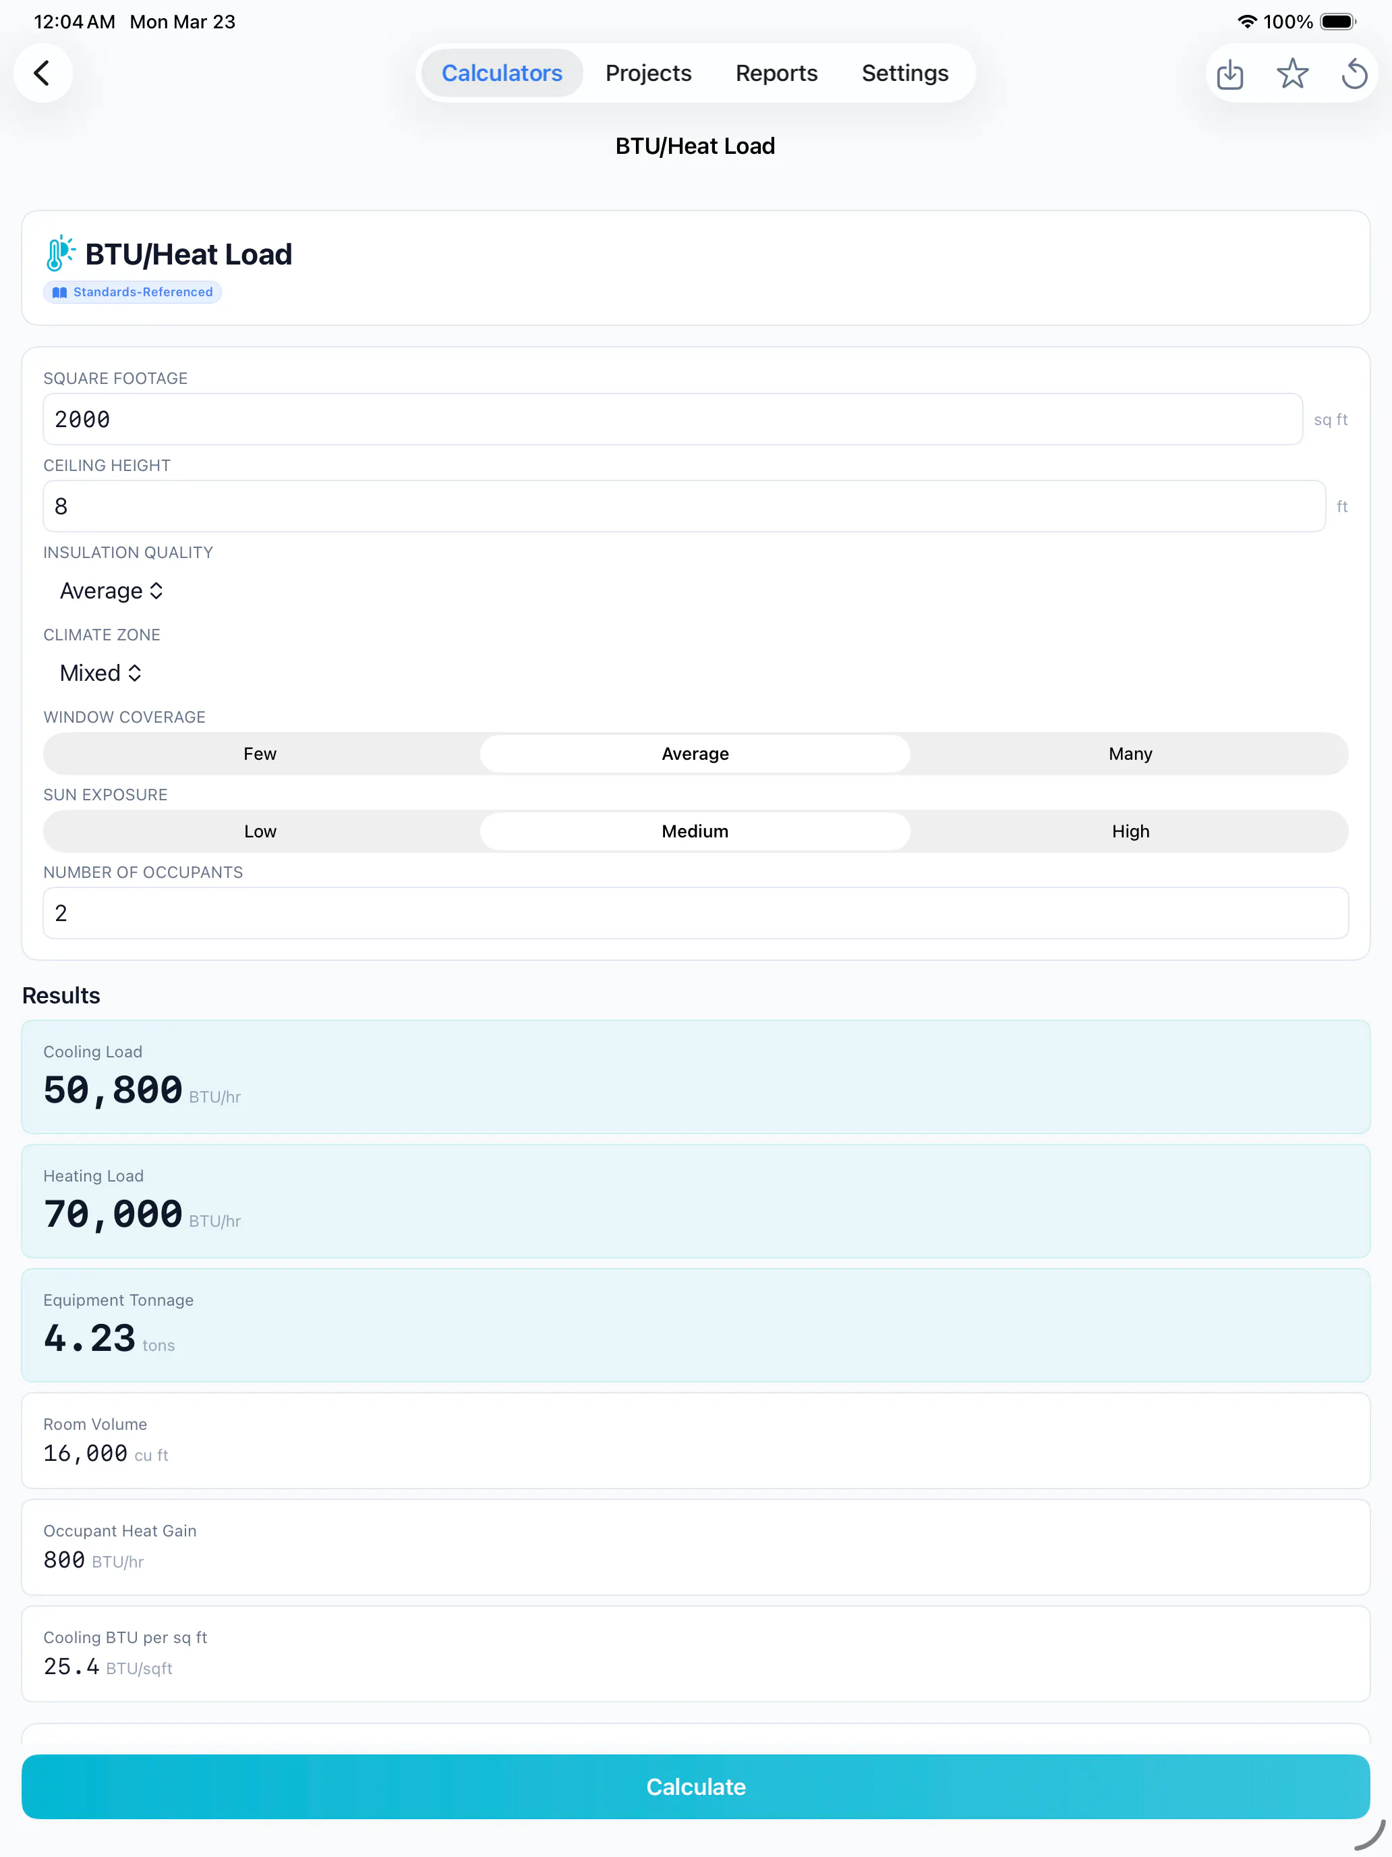The height and width of the screenshot is (1857, 1392).
Task: Edit the Ceiling Height field
Action: point(684,506)
